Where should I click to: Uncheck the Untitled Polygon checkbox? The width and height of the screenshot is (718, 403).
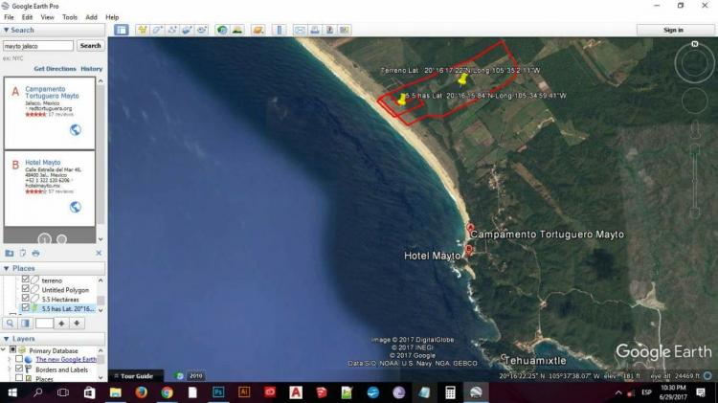click(x=26, y=289)
